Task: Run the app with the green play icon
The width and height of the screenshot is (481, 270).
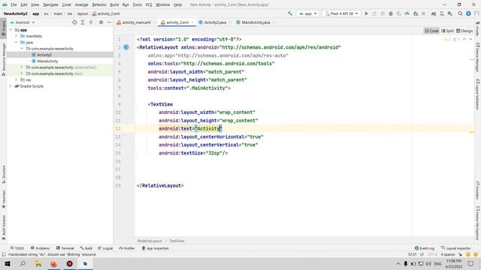Action: 366,13
